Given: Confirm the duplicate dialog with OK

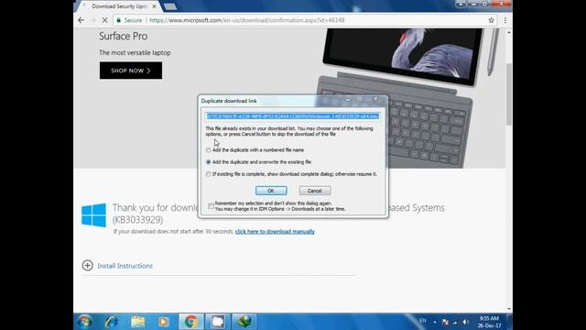Looking at the screenshot, I should 271,191.
